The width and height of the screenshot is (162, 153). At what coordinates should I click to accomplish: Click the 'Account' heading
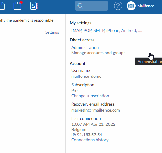(77, 64)
